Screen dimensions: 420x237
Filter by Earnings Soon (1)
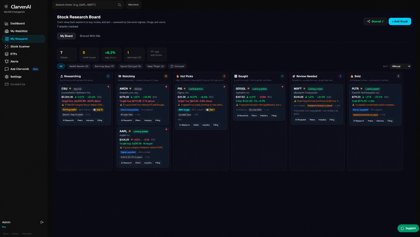[x=104, y=66]
